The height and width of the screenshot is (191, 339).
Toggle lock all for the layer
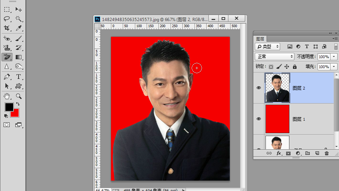tap(295, 67)
